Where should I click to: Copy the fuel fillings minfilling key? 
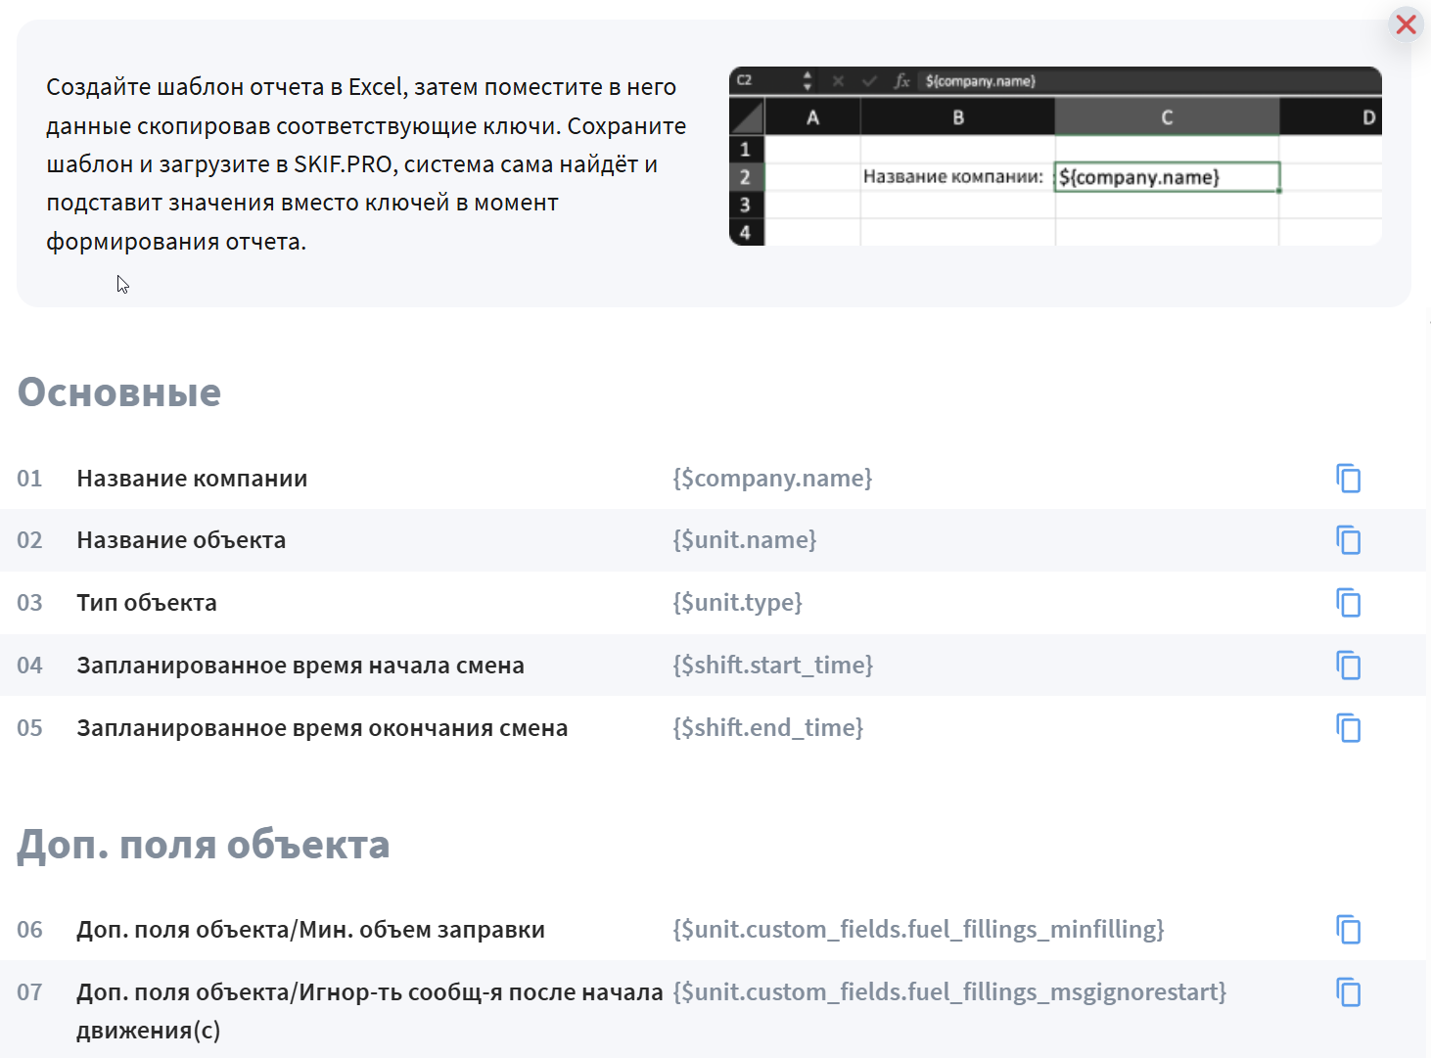click(1349, 930)
